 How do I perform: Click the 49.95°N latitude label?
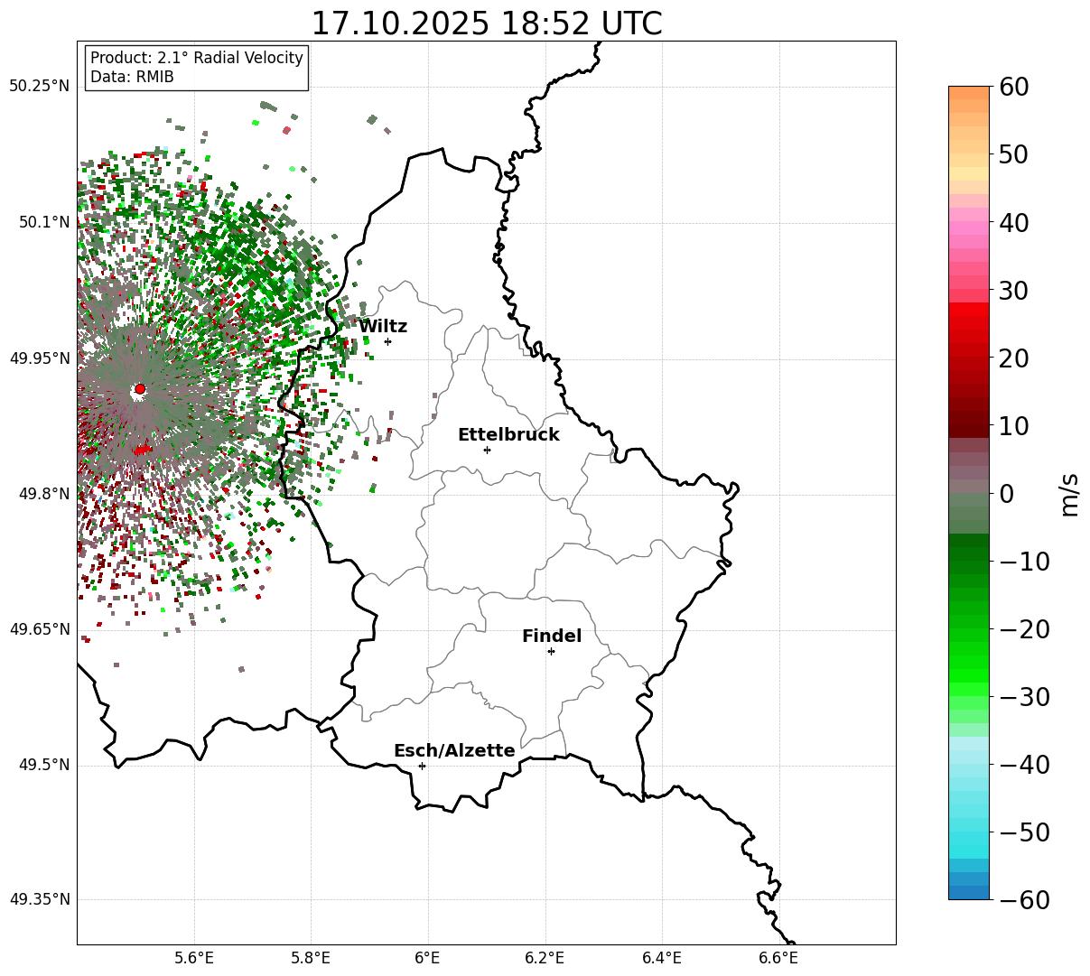39,358
